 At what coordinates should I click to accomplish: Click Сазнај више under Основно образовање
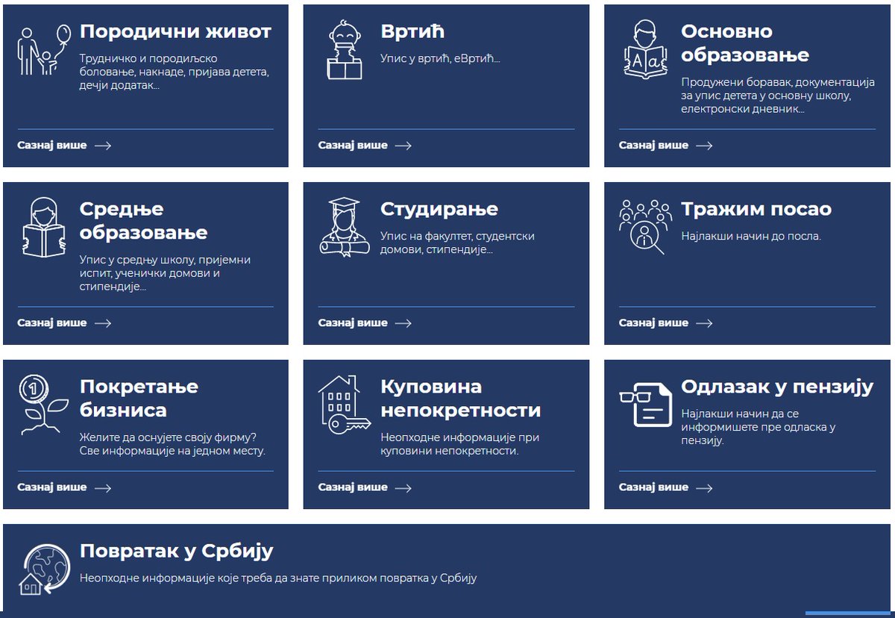point(654,146)
